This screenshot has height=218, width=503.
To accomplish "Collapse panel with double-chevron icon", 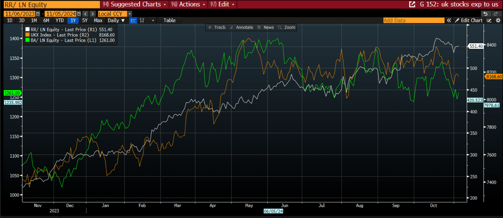I will pyautogui.click(x=449, y=20).
